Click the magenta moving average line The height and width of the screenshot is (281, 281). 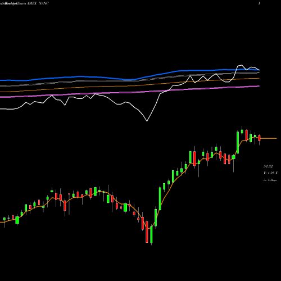coord(131,92)
